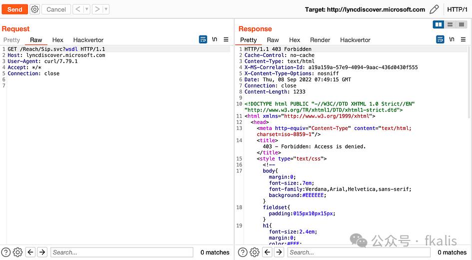Viewport: 472px width, 260px height.
Task: Click the Cancel button
Action: coord(56,9)
